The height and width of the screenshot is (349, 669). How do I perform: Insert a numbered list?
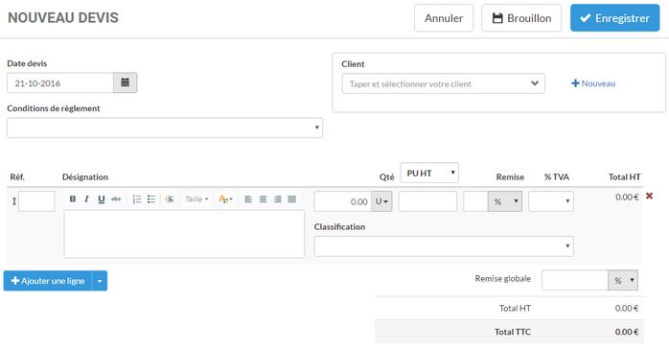coord(137,199)
